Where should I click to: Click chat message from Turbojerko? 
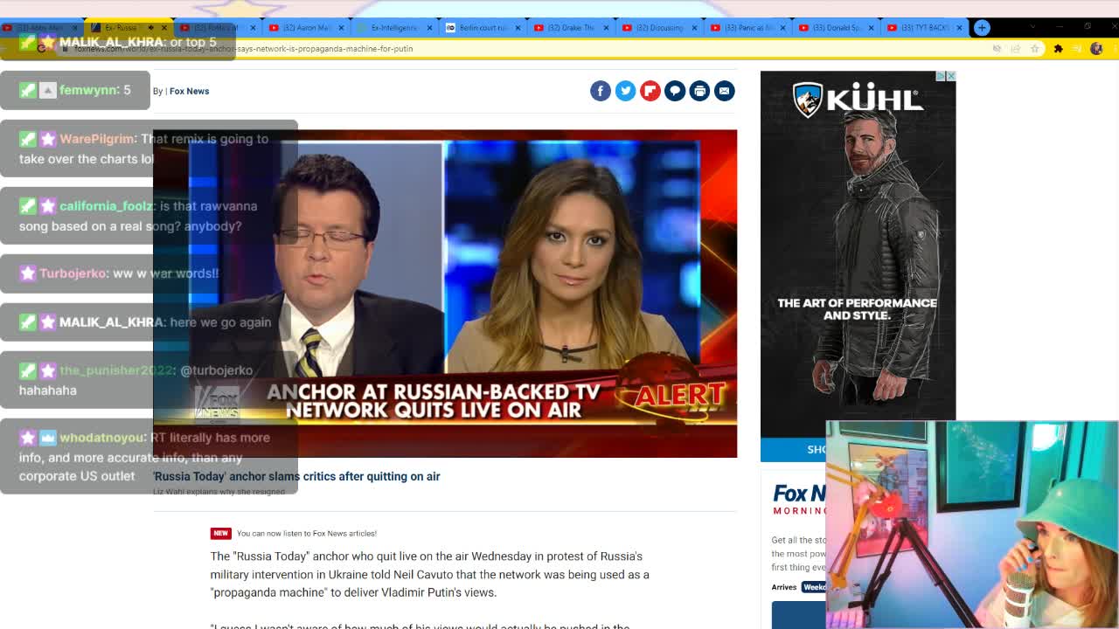tap(149, 273)
